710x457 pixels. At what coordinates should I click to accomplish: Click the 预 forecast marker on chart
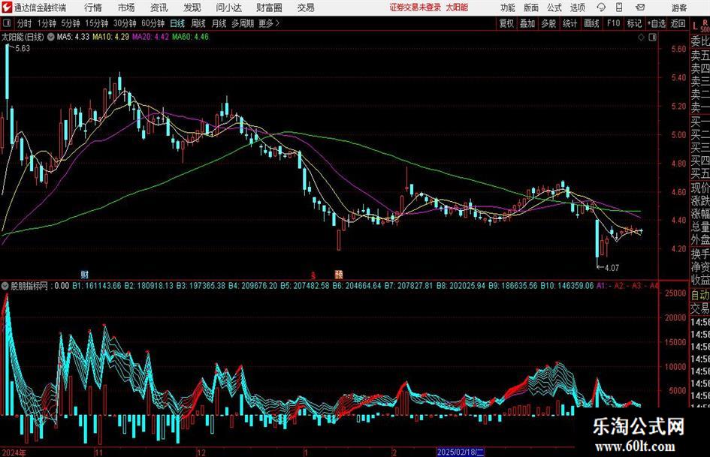click(339, 274)
